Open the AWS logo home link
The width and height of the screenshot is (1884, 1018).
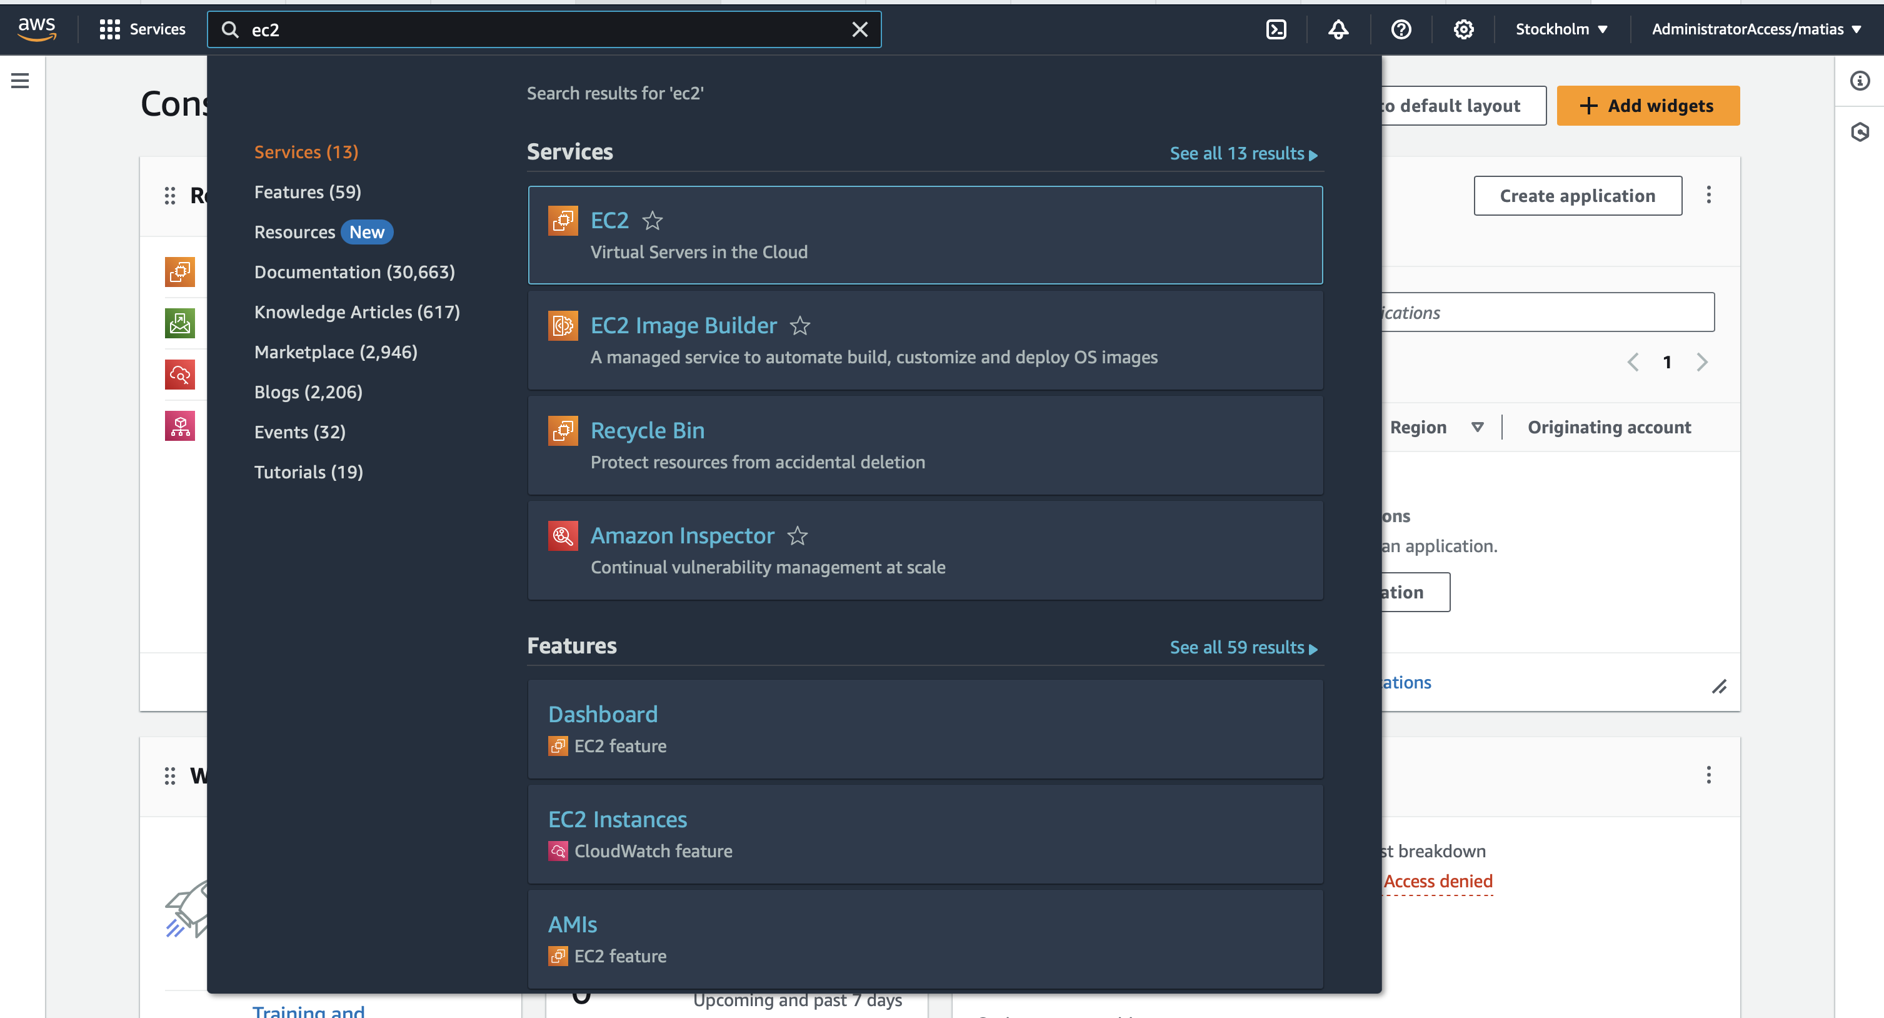click(37, 29)
